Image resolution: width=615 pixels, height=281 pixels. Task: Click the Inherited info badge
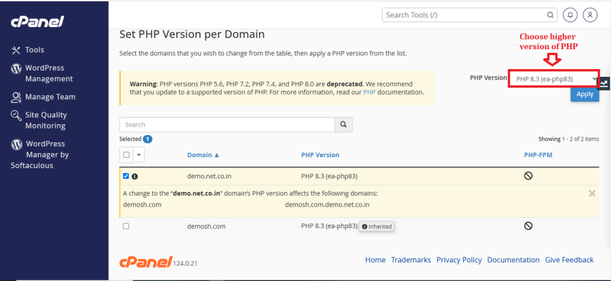[x=377, y=226]
